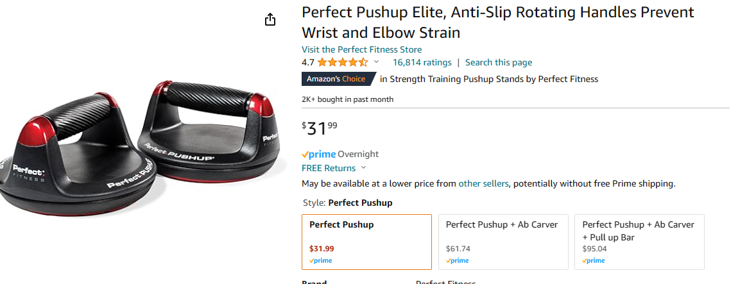Screen dimensions: 740x284
Task: Click the Amazon's Choice badge
Action: [x=337, y=79]
